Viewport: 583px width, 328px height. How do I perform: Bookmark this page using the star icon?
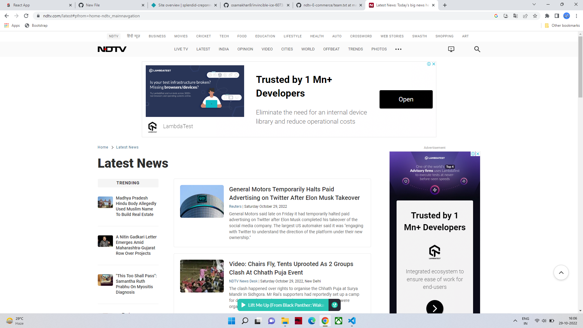coord(535,16)
